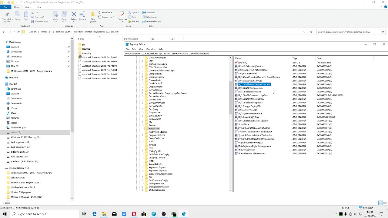Select the Licensing folder
Image resolution: width=388 pixels, height=218 pixels.
[x=87, y=53]
